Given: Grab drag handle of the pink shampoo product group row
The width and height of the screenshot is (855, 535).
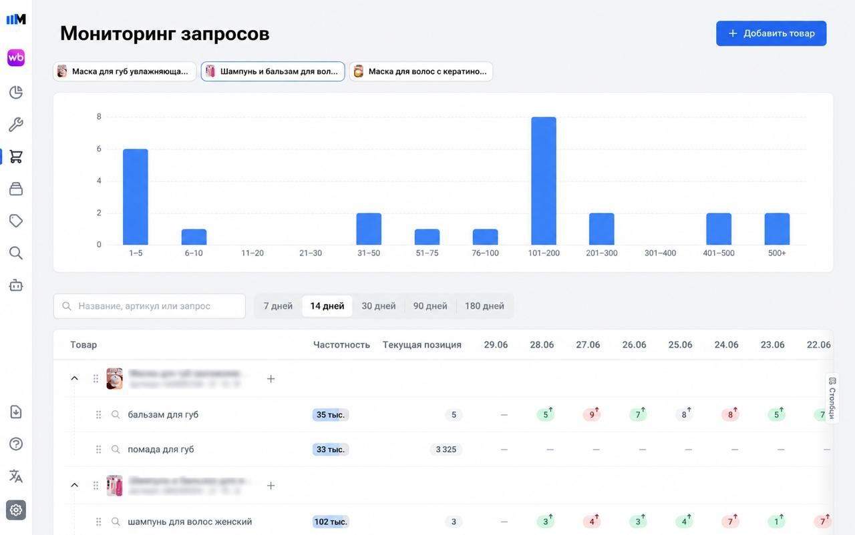Looking at the screenshot, I should 96,486.
